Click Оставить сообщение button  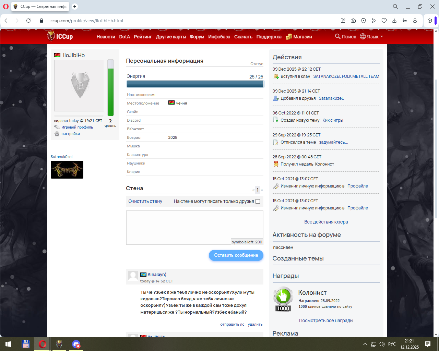click(236, 255)
